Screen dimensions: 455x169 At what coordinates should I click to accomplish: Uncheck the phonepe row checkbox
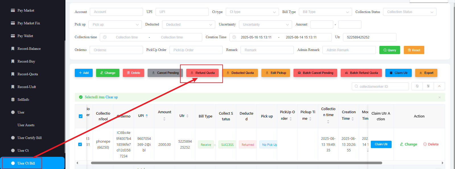[x=80, y=144]
